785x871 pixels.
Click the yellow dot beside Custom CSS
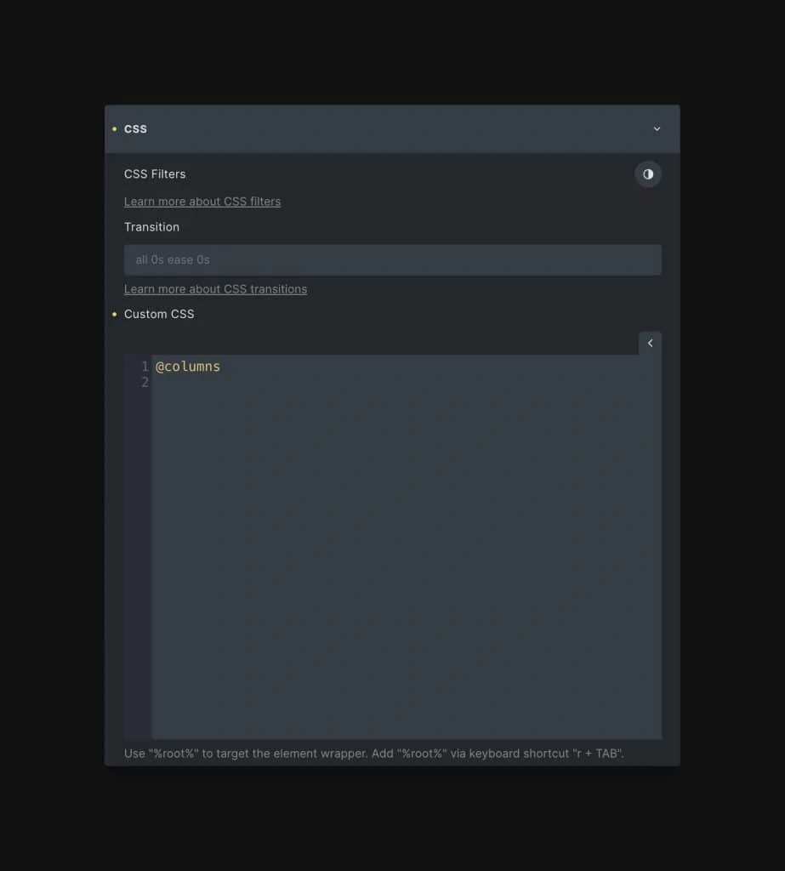[115, 315]
